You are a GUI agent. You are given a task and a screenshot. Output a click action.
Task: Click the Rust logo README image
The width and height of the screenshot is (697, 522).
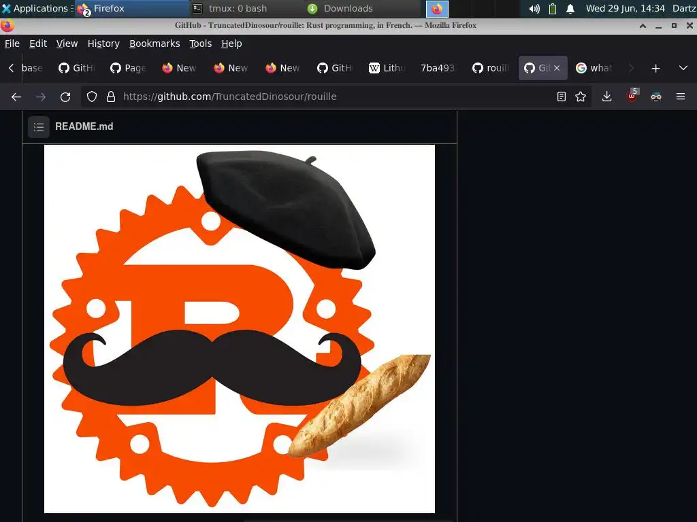pyautogui.click(x=240, y=329)
